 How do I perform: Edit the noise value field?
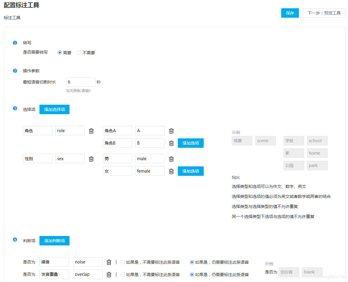click(x=88, y=262)
